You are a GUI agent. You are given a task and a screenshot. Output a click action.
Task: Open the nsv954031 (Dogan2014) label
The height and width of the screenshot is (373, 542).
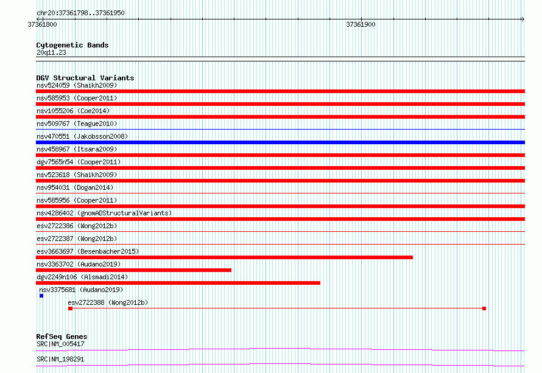(x=75, y=187)
